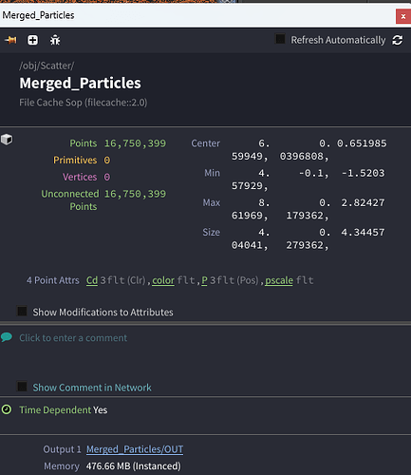The width and height of the screenshot is (411, 475).
Task: Click the comment bubble icon
Action: (x=7, y=337)
